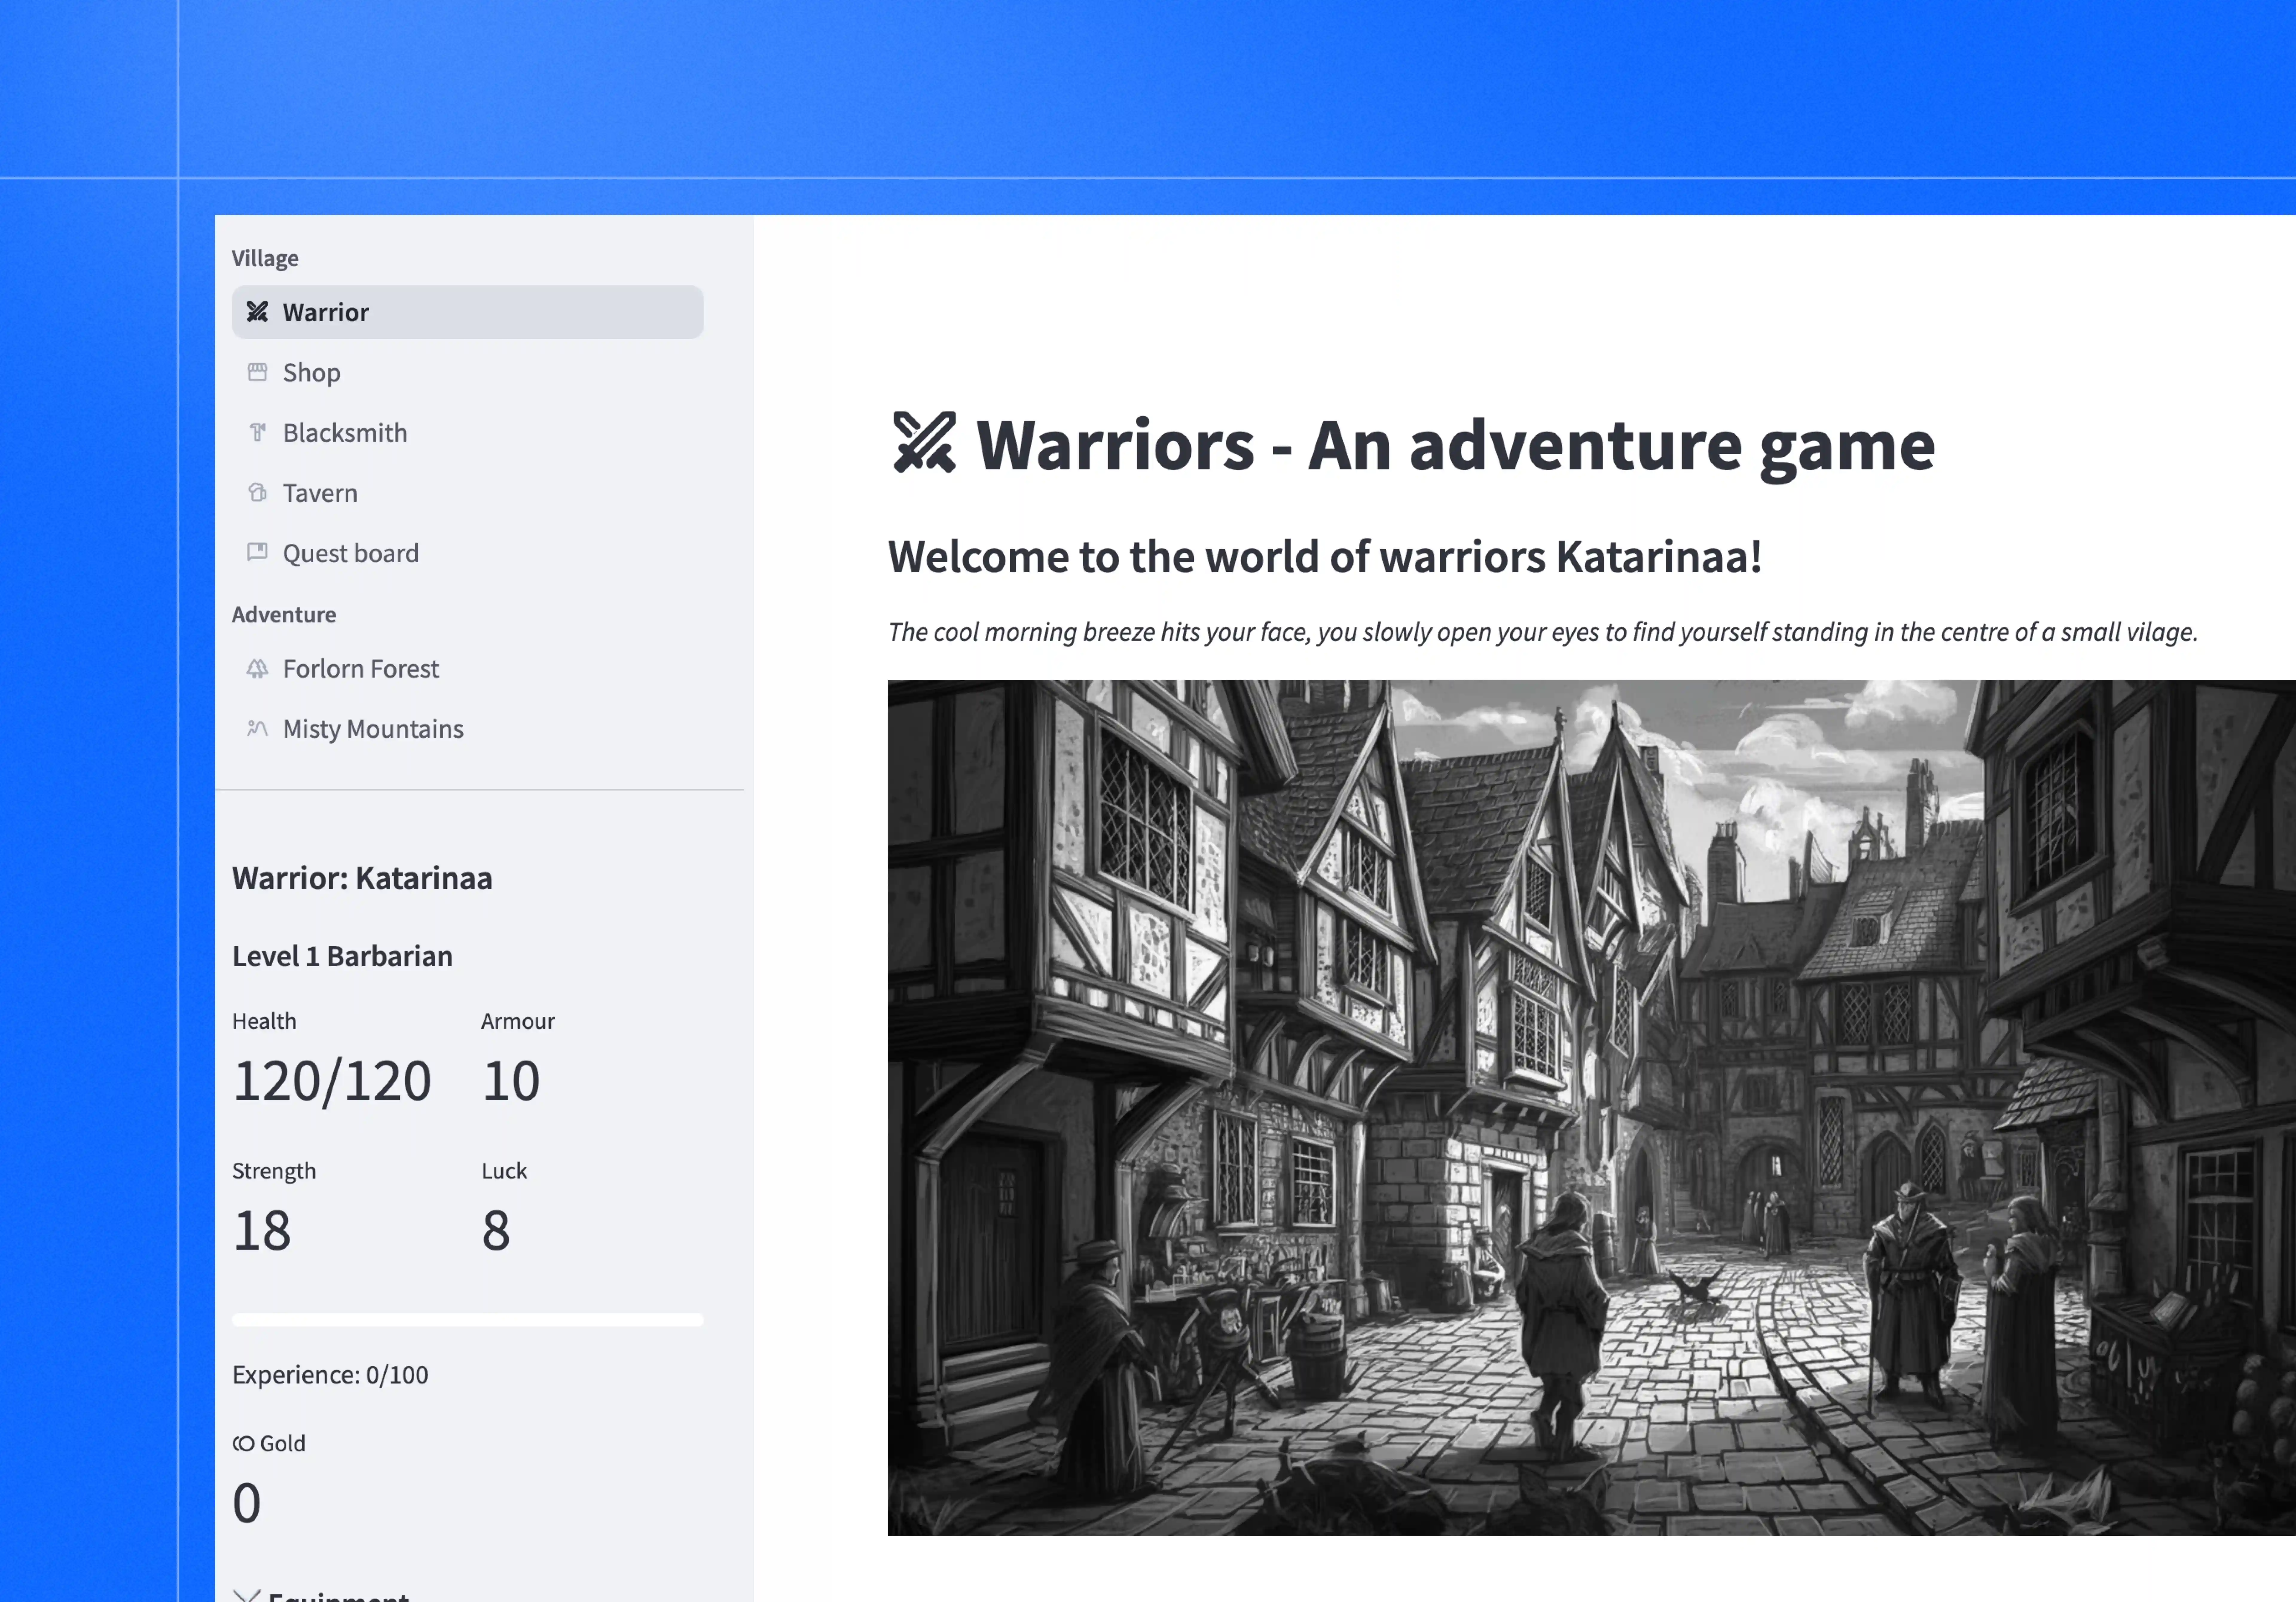
Task: Click the Tavern beer mug icon
Action: coord(257,492)
